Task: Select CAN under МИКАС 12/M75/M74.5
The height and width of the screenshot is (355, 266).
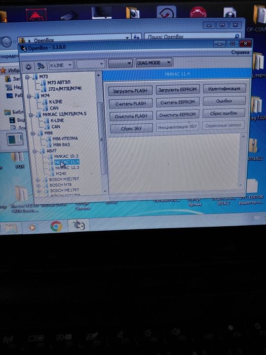Action: pos(56,127)
